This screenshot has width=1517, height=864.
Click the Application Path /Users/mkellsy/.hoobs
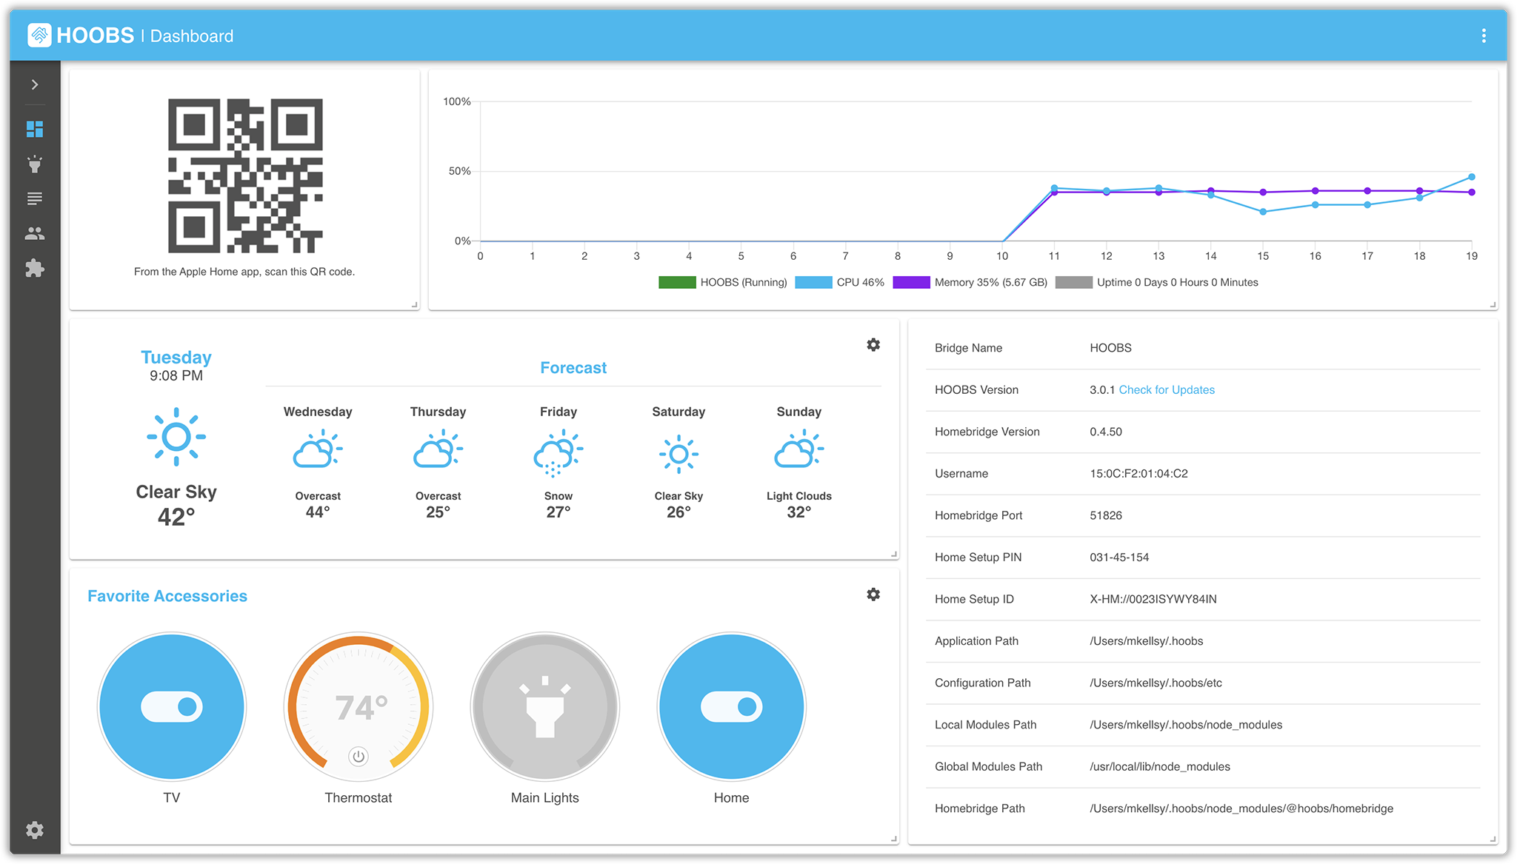point(1146,641)
